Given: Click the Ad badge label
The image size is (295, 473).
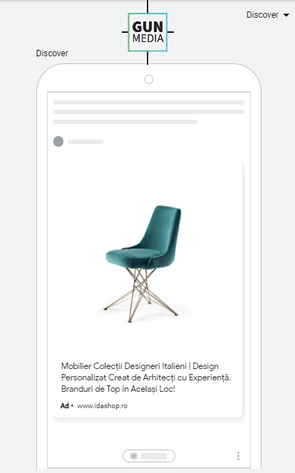Looking at the screenshot, I should (x=65, y=406).
